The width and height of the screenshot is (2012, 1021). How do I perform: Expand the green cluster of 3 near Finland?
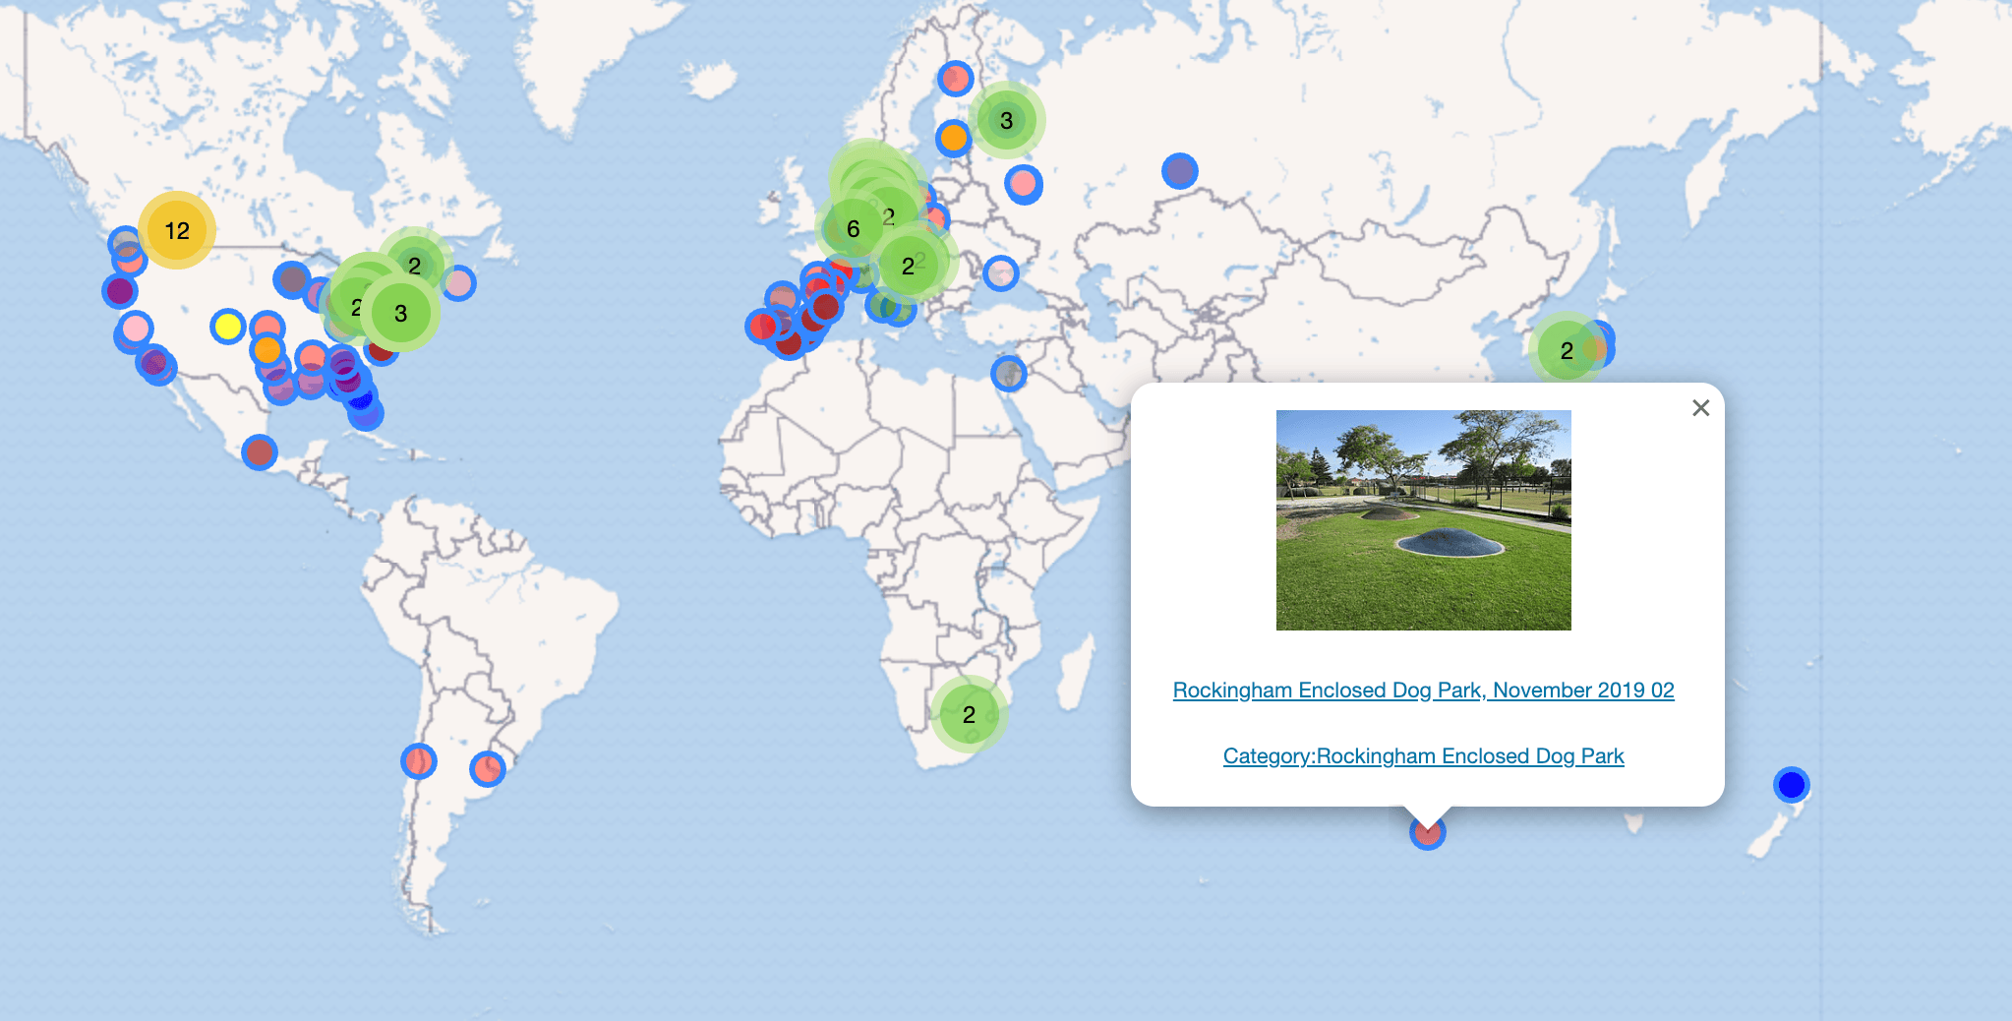tap(1006, 120)
